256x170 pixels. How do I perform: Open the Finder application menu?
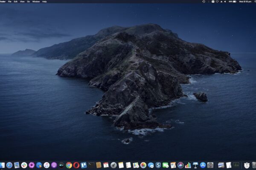pyautogui.click(x=3, y=2)
